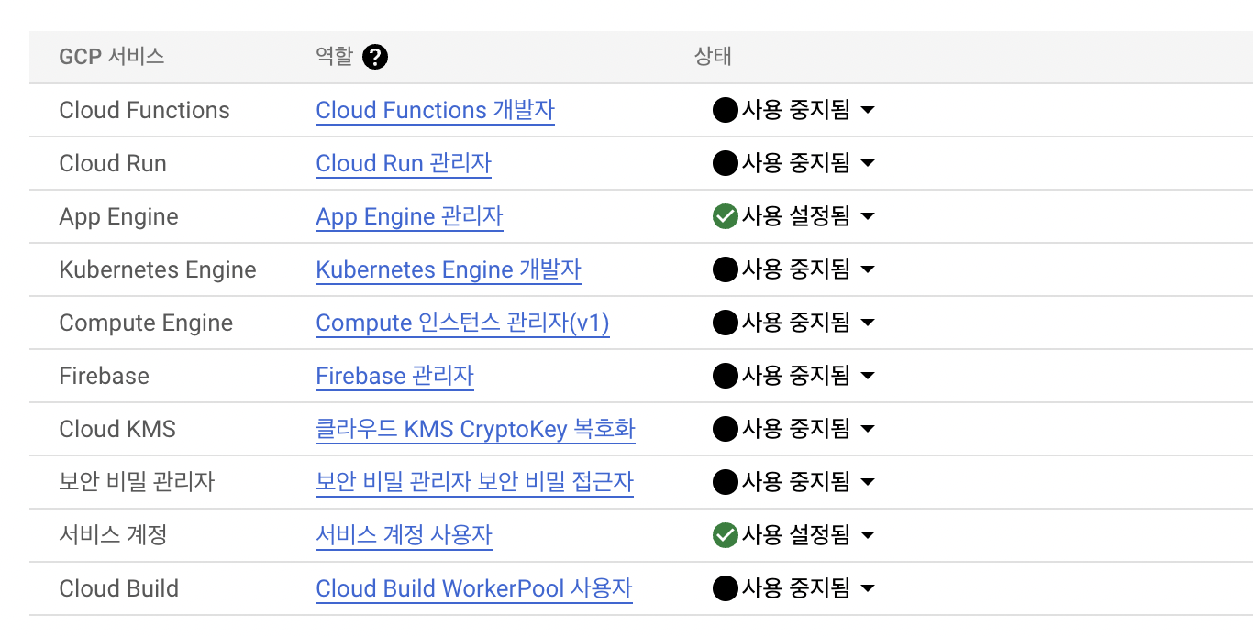The width and height of the screenshot is (1253, 636).
Task: Open the Cloud Build WorkerPool 사용자 link
Action: point(474,589)
